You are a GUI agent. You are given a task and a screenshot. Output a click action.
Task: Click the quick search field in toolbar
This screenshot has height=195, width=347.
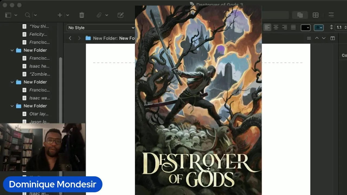point(275,15)
